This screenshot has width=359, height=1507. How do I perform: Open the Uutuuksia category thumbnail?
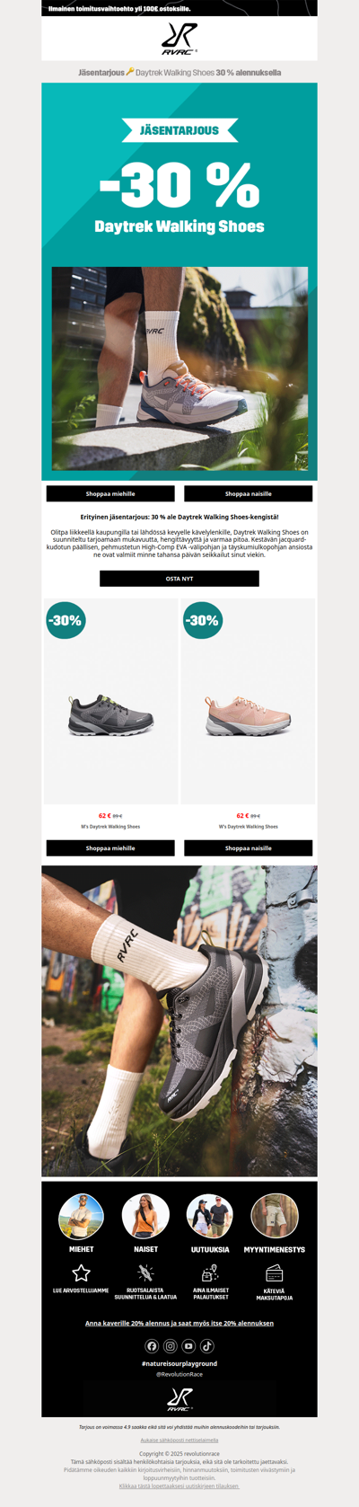click(x=210, y=1217)
